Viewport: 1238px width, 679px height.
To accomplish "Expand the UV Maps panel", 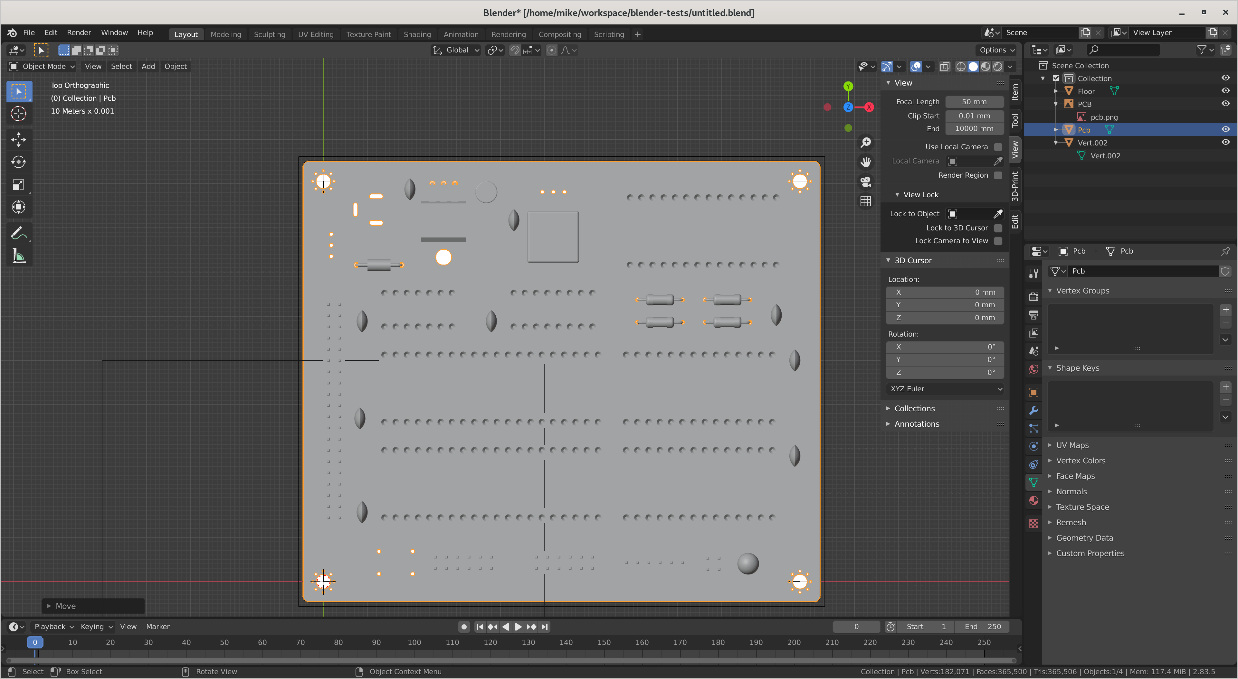I will coord(1072,445).
